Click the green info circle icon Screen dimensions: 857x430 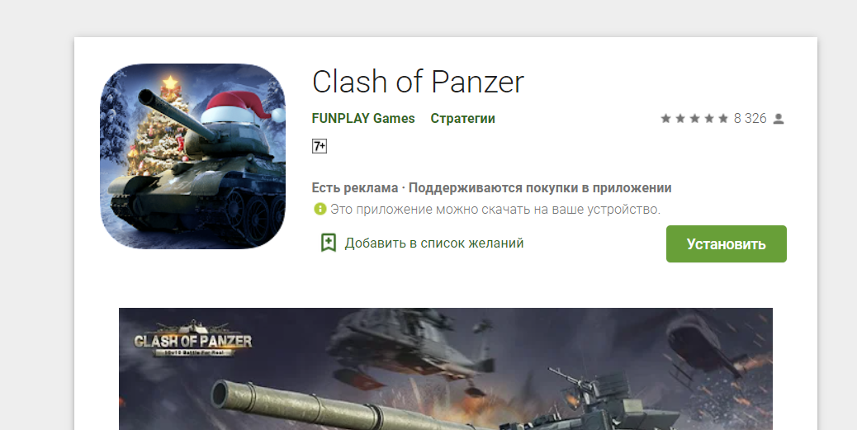tap(320, 209)
